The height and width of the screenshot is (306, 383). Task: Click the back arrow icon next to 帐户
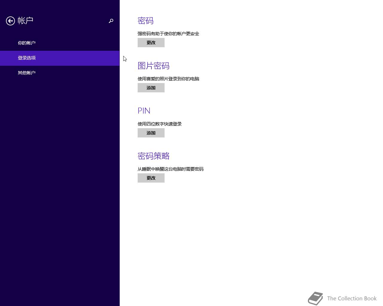coord(10,21)
